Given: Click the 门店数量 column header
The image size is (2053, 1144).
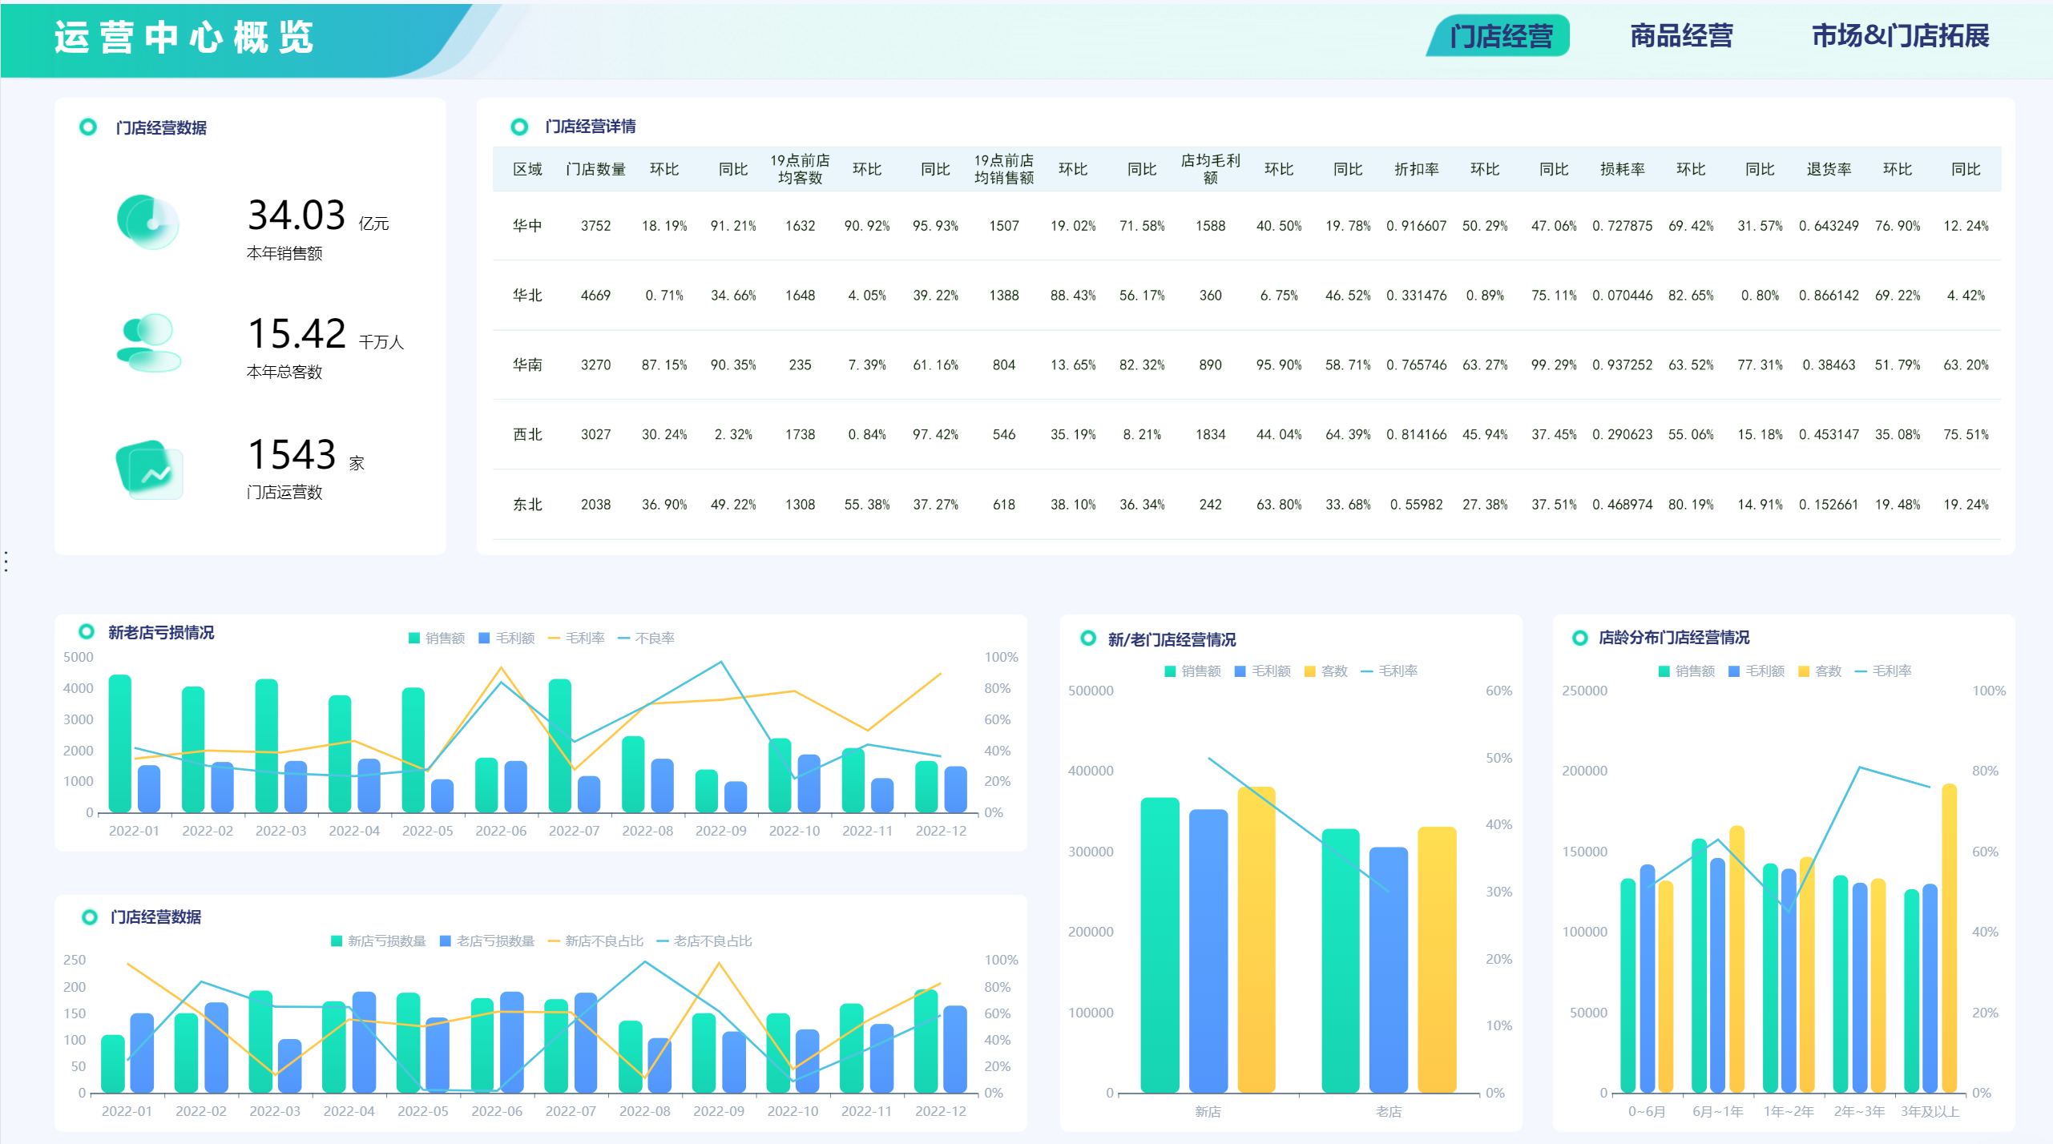Looking at the screenshot, I should tap(595, 169).
